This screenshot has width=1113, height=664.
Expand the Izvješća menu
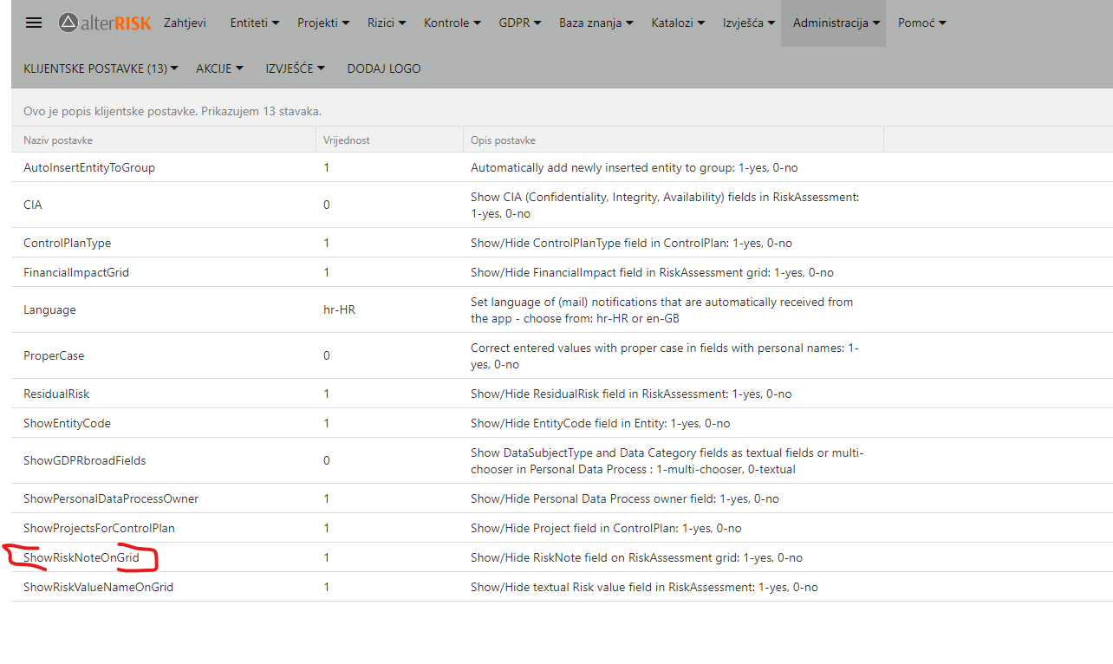tap(749, 23)
